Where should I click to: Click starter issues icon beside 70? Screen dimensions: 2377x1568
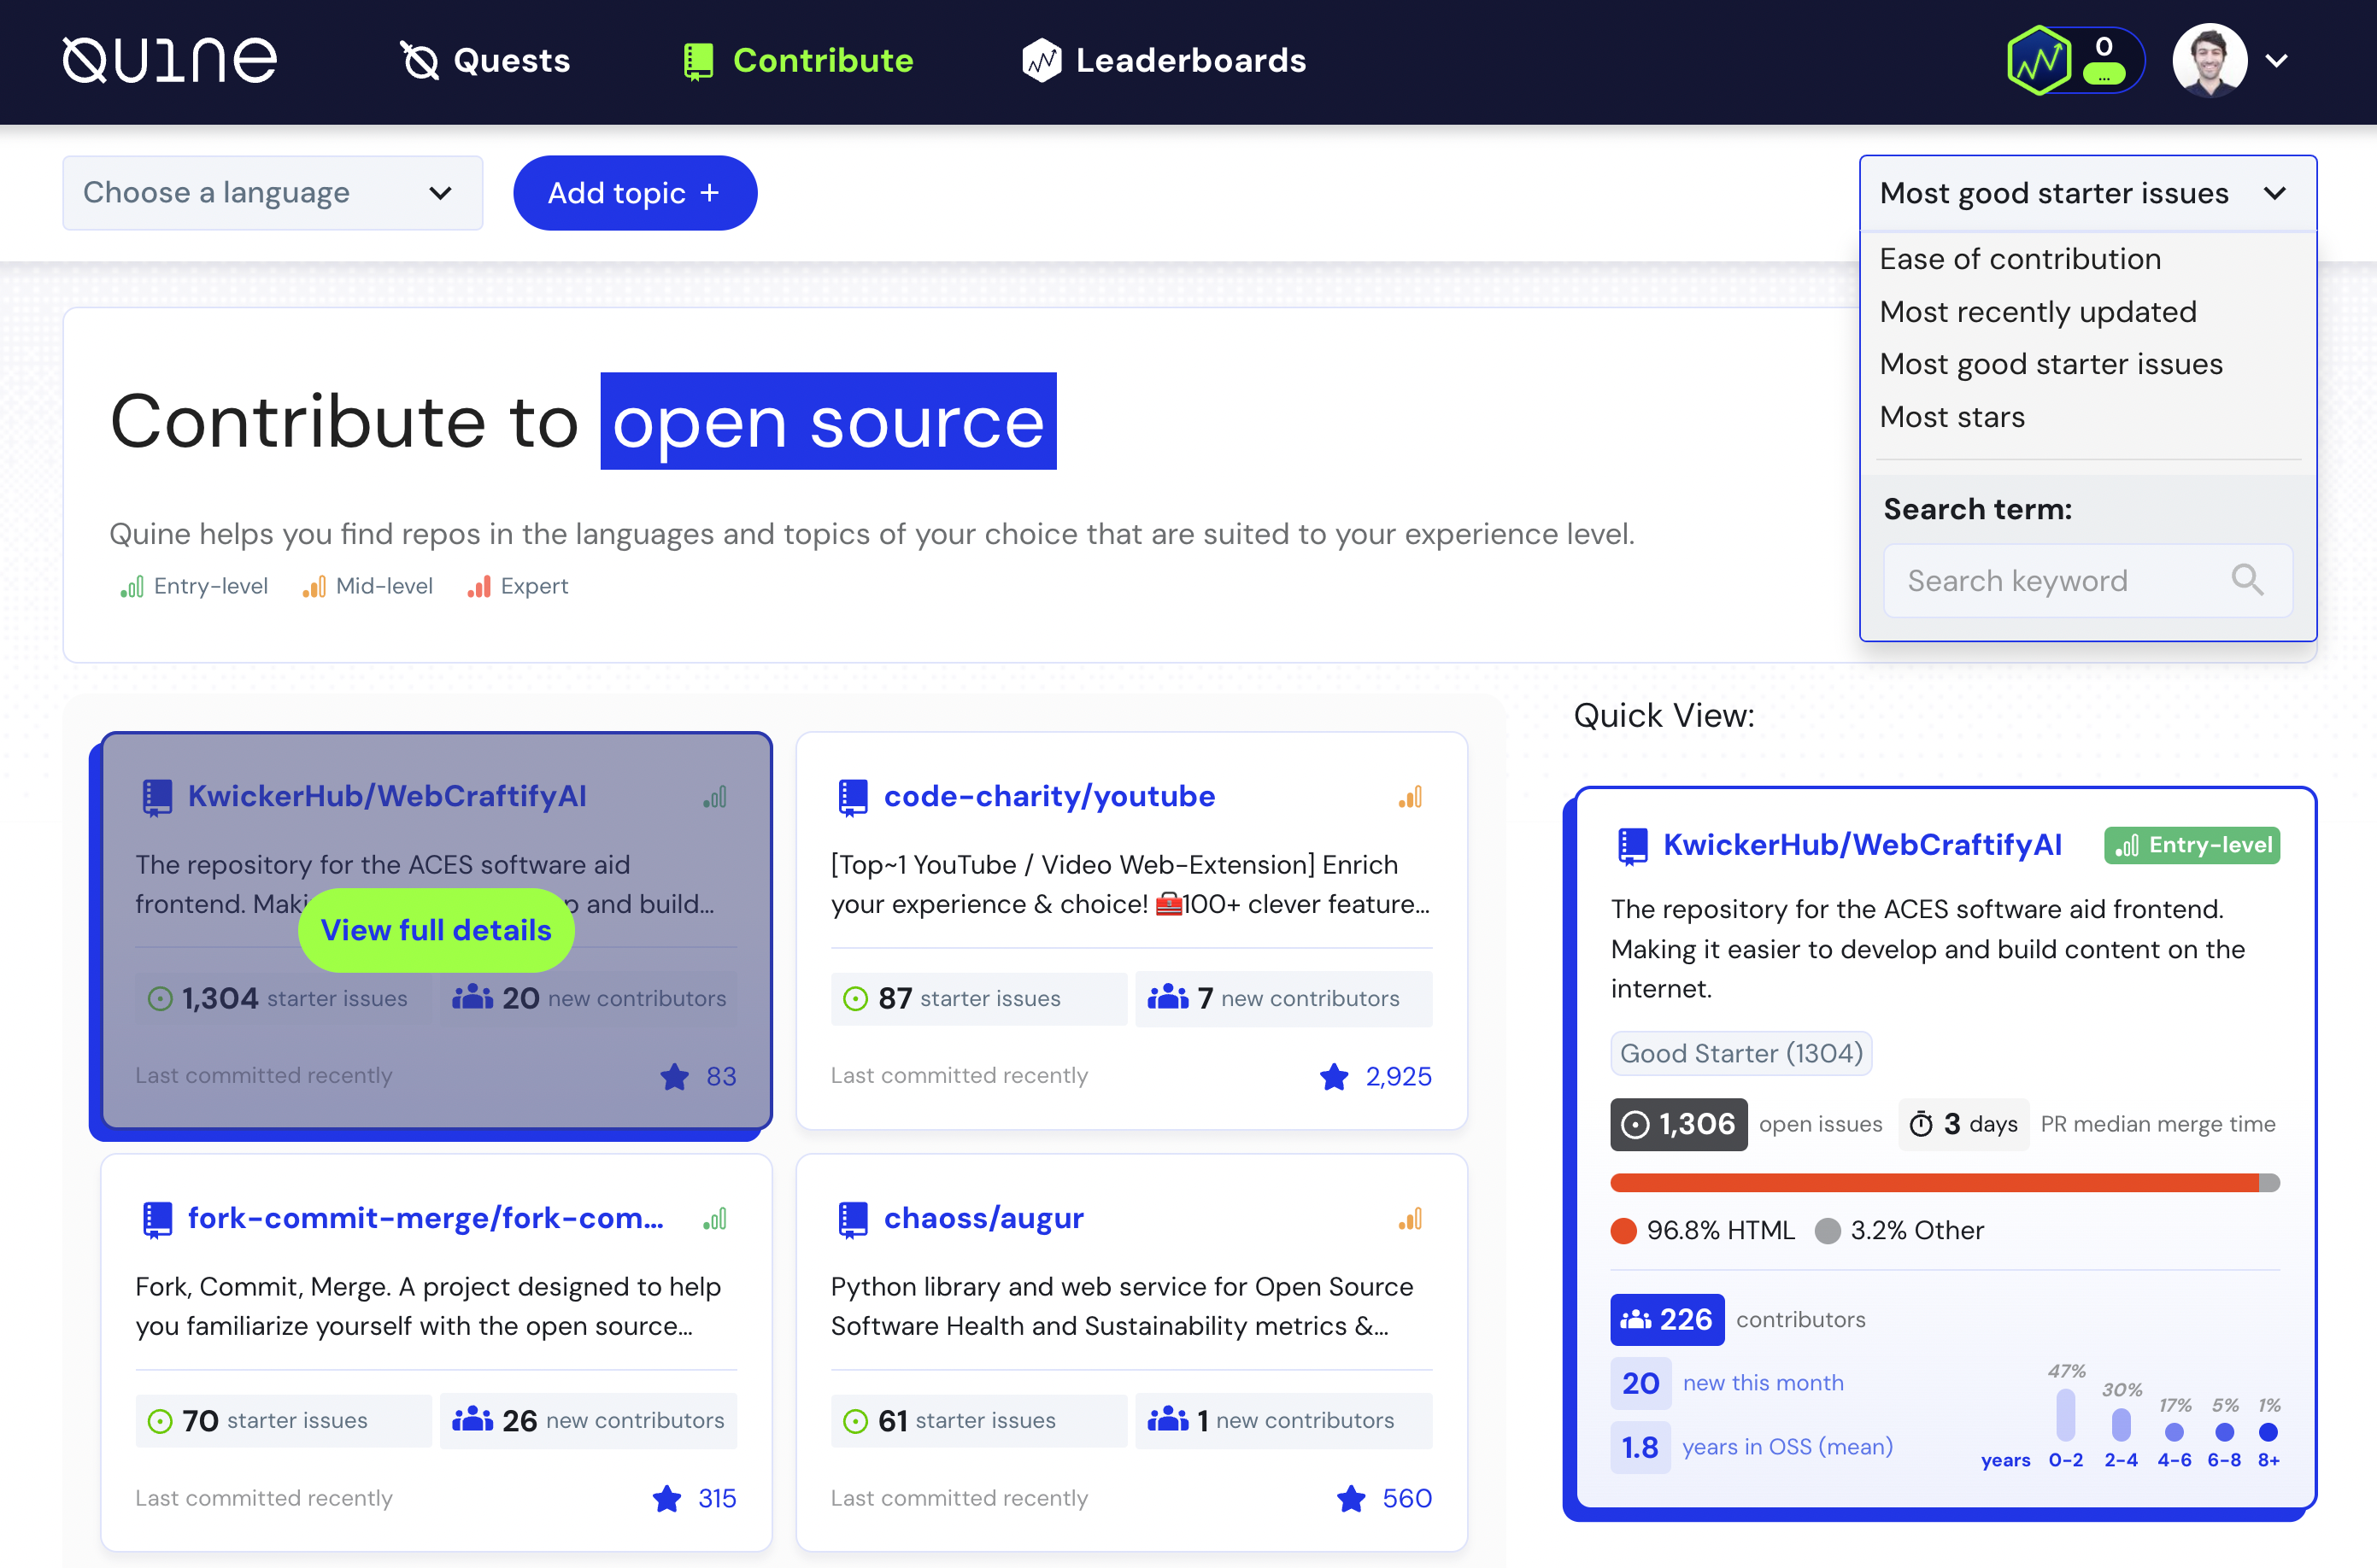[160, 1420]
